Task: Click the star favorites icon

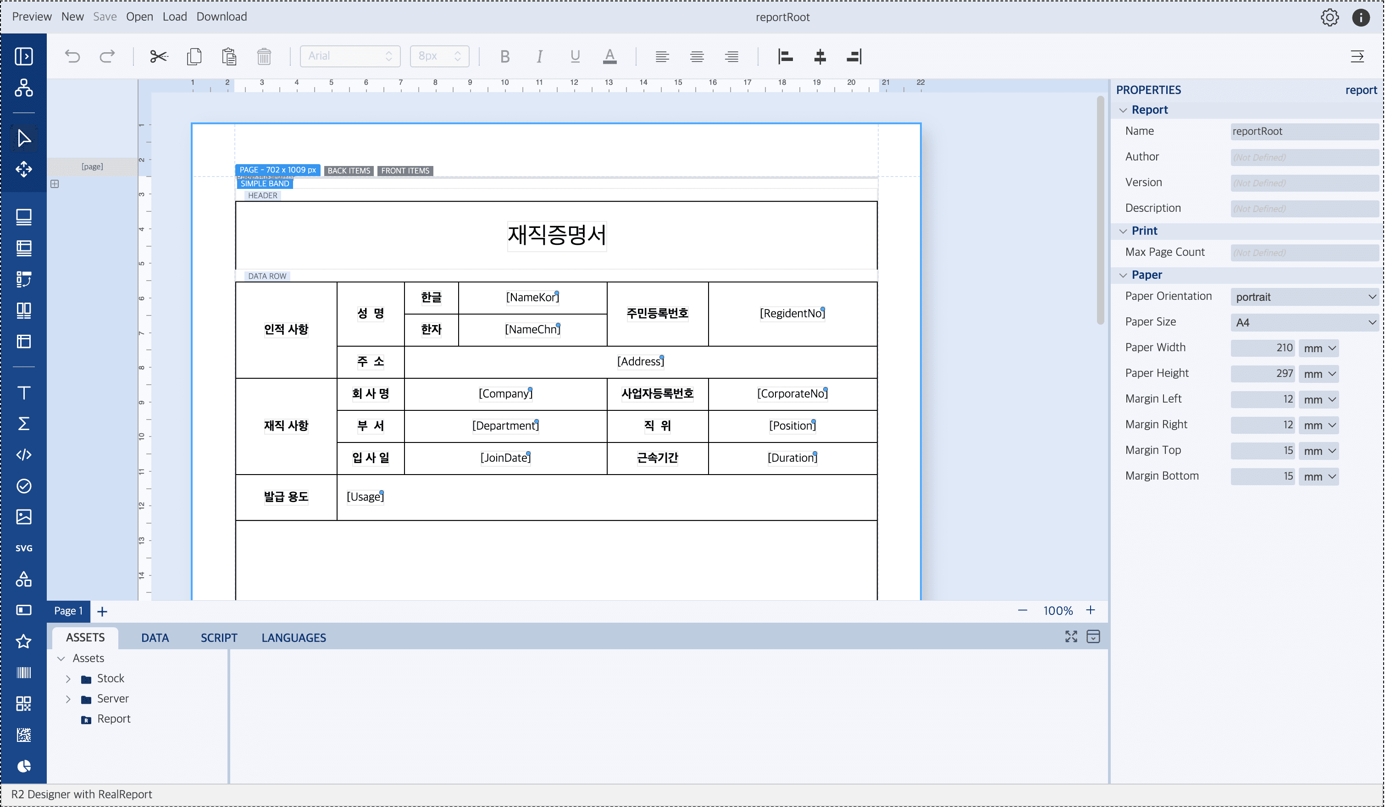Action: tap(24, 641)
